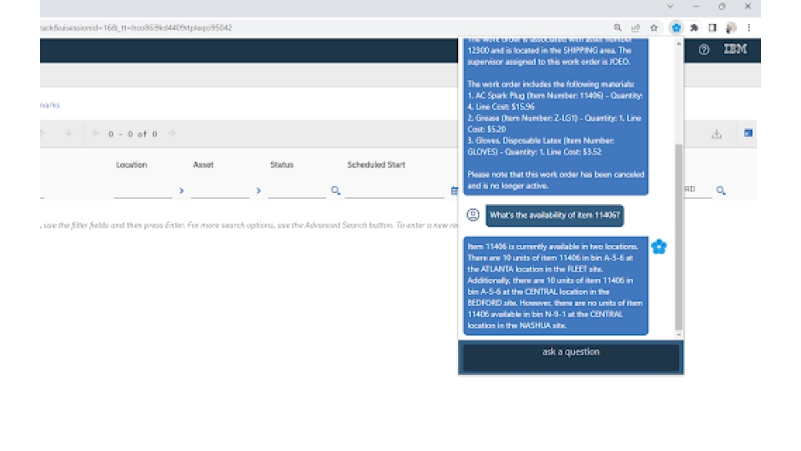Image resolution: width=801 pixels, height=451 pixels.
Task: Click the blue flower bot avatar icon
Action: click(659, 247)
